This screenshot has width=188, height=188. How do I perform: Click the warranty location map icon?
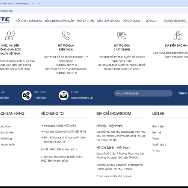tap(178, 36)
